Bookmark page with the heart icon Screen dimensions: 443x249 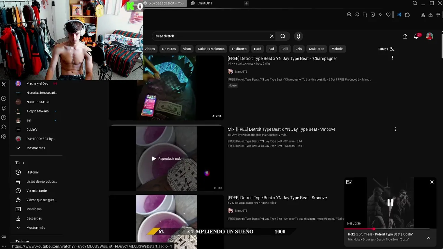pos(388,15)
